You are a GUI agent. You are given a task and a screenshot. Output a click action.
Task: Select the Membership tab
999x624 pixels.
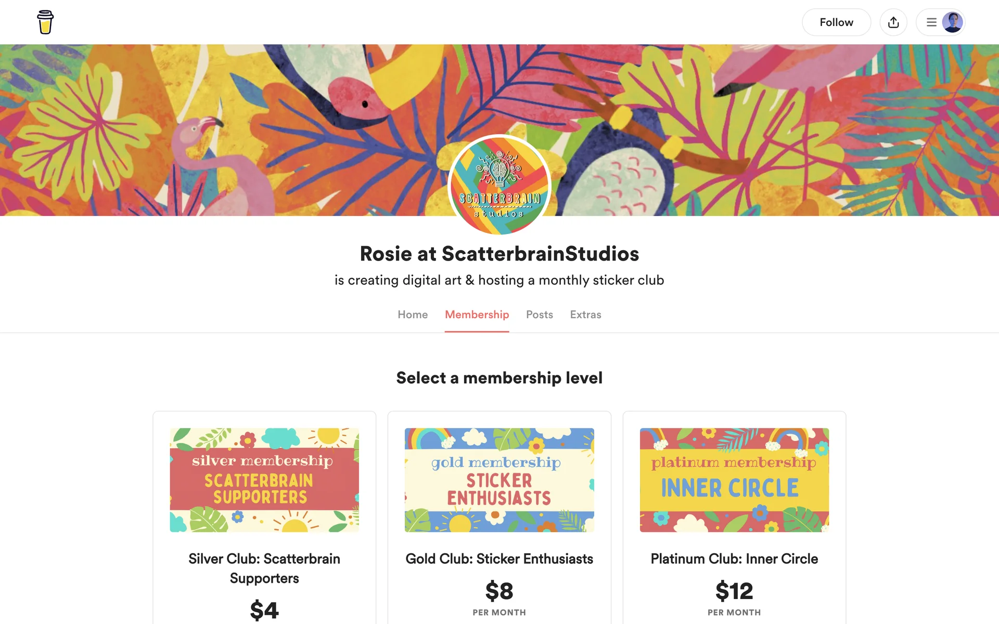coord(477,315)
